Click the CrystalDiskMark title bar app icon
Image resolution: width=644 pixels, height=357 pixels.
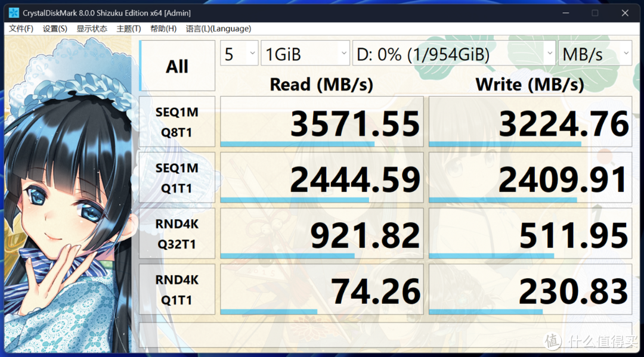pos(14,13)
